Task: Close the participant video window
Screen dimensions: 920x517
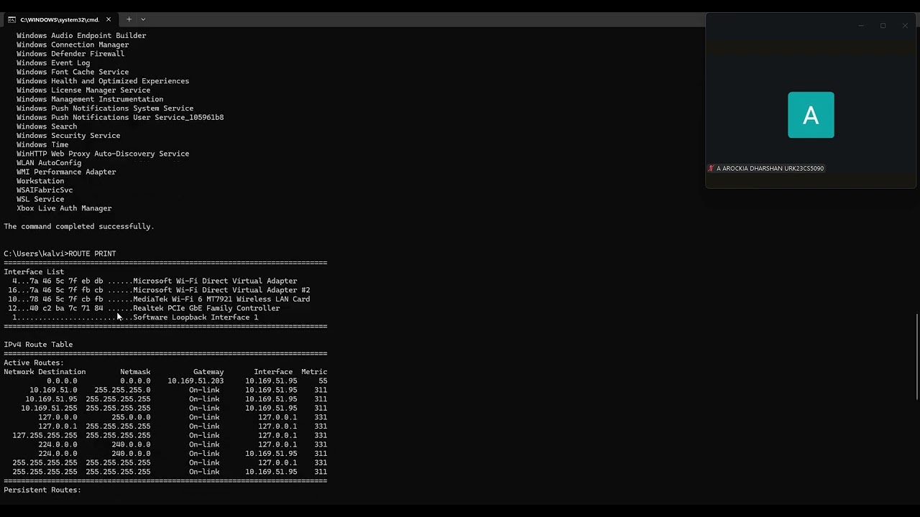Action: 905,26
